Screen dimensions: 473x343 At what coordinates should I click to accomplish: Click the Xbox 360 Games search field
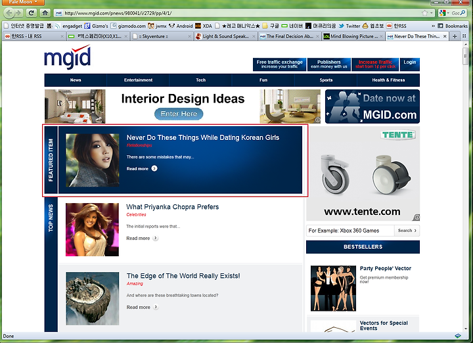click(350, 231)
